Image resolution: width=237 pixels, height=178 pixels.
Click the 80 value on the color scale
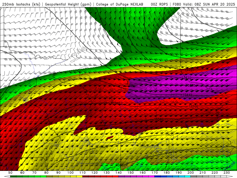pyautogui.click(x=47, y=173)
